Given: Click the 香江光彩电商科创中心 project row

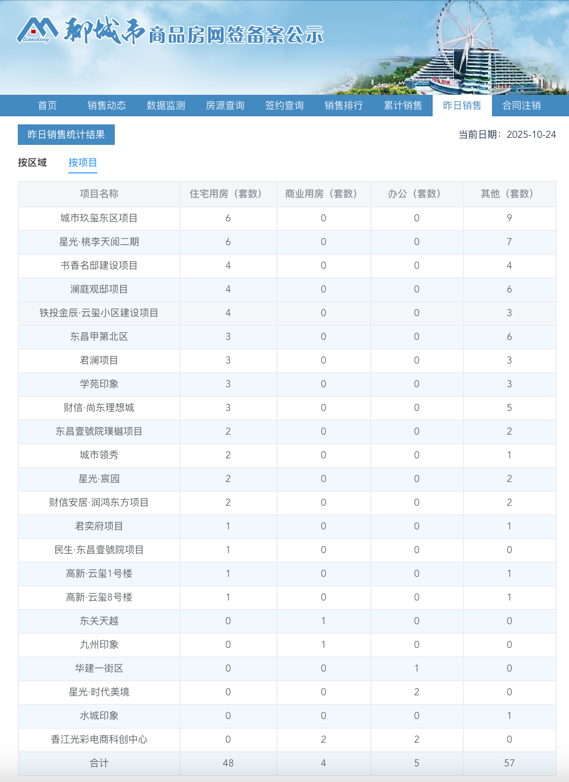Looking at the screenshot, I should pyautogui.click(x=99, y=739).
